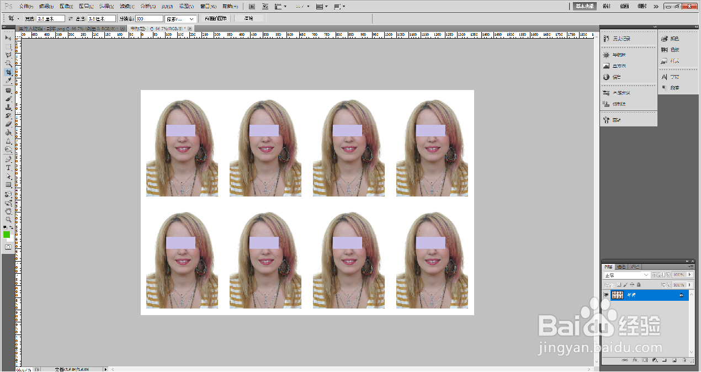Select the 设计 Design workspace button

pyautogui.click(x=607, y=7)
